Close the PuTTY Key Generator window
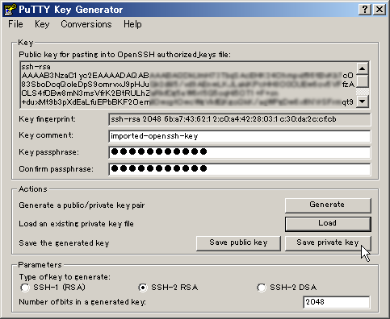The height and width of the screenshot is (319, 390). [380, 10]
